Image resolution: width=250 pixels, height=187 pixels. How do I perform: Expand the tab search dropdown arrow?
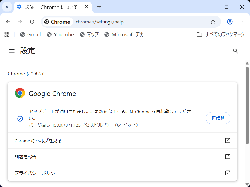point(7,7)
